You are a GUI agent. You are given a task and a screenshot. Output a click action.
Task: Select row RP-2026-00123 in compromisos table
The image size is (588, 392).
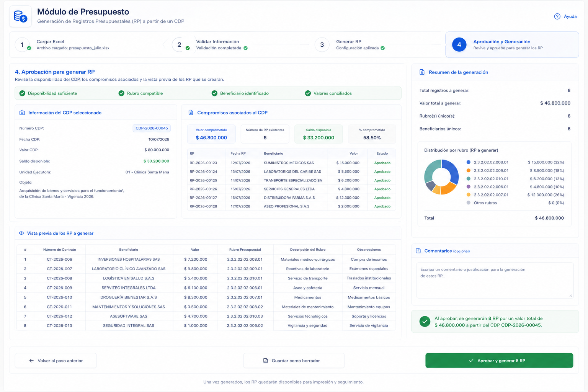click(x=291, y=163)
